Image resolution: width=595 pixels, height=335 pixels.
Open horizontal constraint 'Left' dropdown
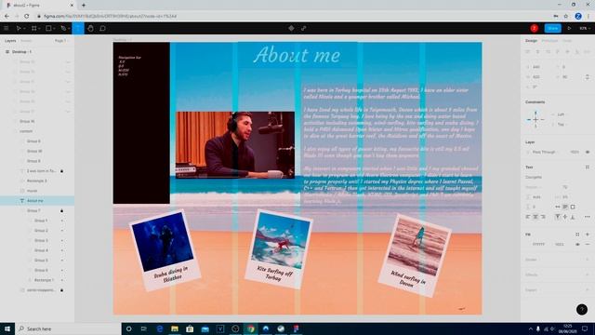pyautogui.click(x=561, y=114)
